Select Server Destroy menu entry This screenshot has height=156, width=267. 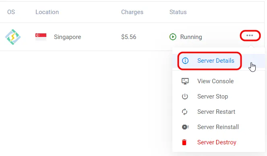(x=219, y=142)
